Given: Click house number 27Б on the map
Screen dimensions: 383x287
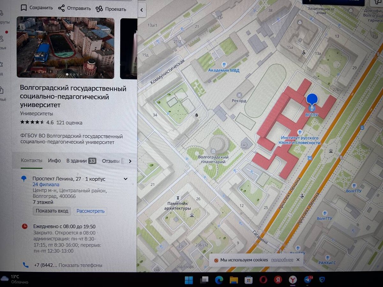Looking at the screenshot, I should tap(335, 90).
